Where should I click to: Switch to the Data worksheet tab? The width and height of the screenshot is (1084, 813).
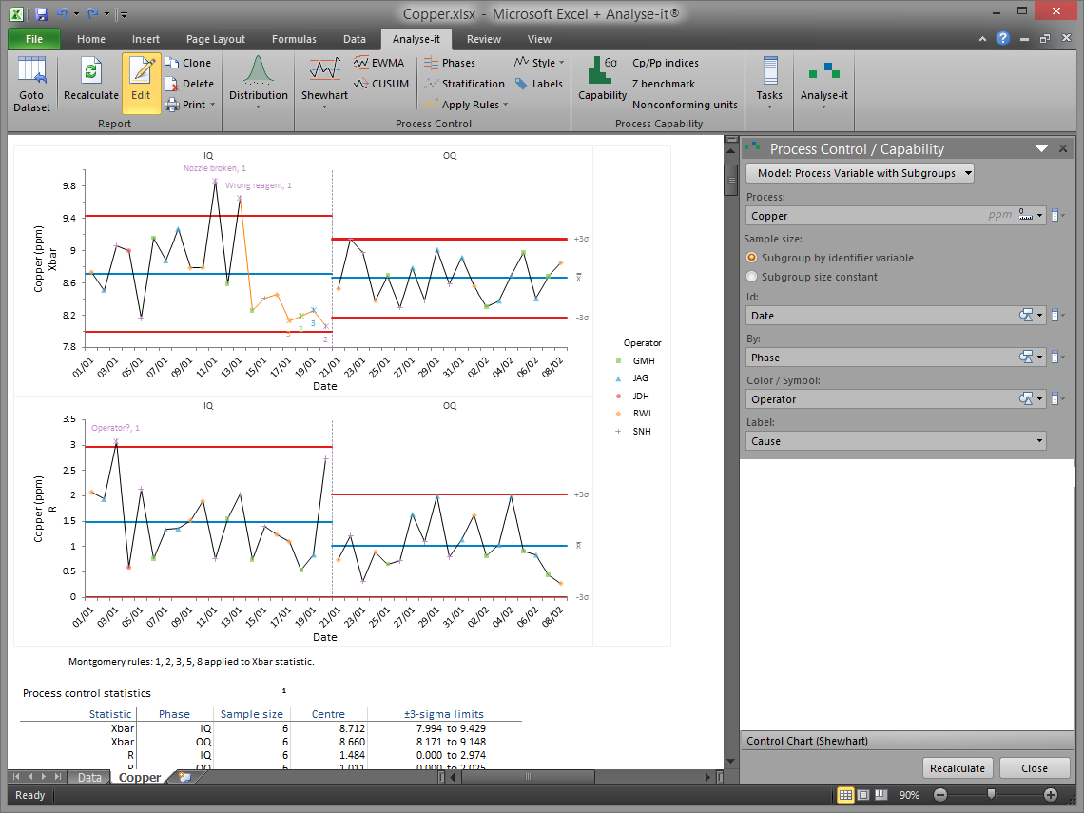click(89, 777)
